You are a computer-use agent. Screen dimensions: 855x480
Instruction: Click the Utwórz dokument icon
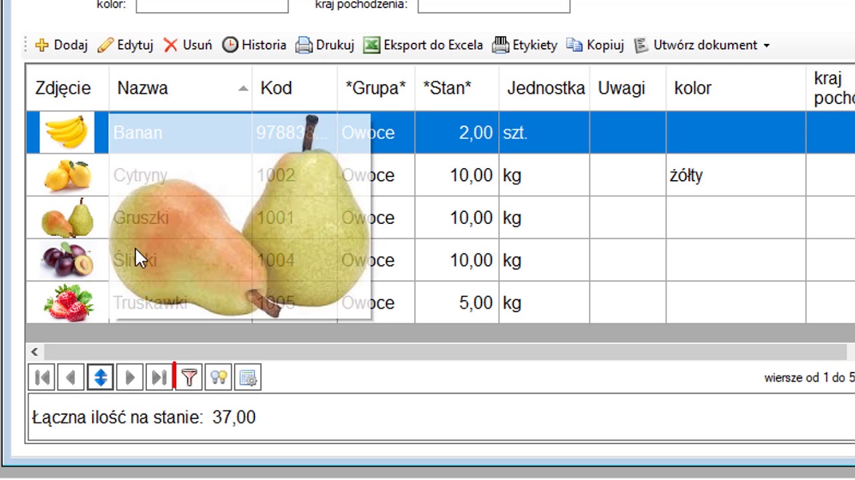pyautogui.click(x=641, y=45)
